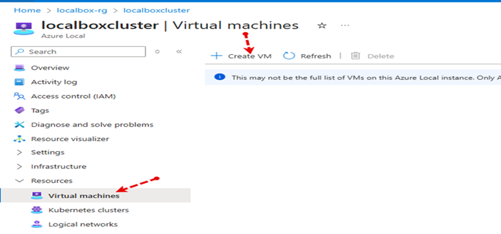This screenshot has height=234, width=501.
Task: Focus the sidebar Search field
Action: (78, 51)
